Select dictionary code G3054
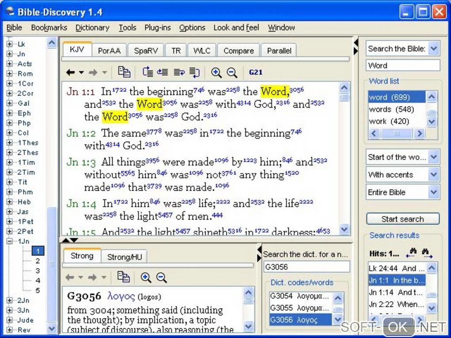451x338 pixels. point(300,296)
